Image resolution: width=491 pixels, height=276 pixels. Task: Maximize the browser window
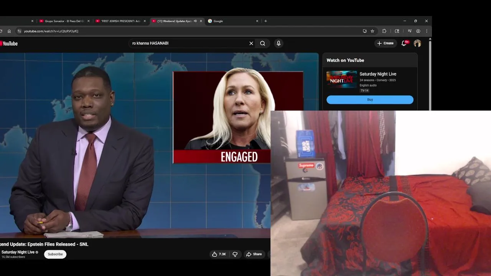click(415, 21)
